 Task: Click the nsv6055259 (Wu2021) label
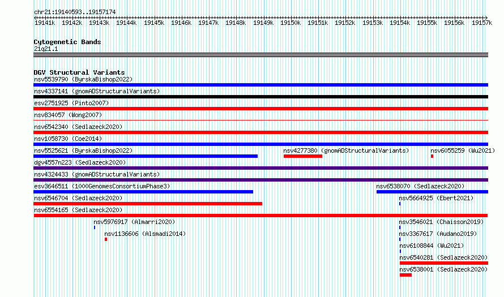463,150
